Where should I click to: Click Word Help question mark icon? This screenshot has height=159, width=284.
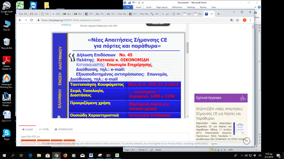pyautogui.click(x=259, y=7)
